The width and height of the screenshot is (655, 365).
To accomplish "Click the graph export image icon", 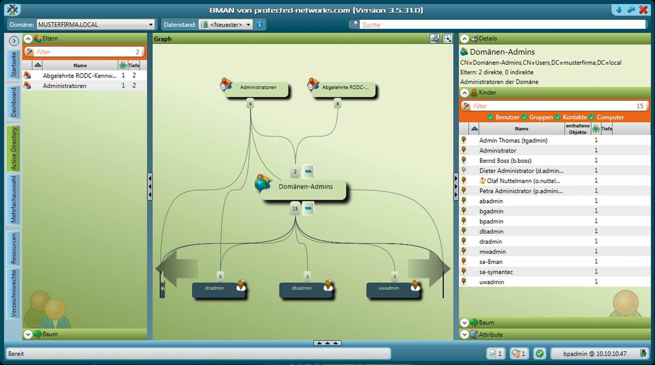I will [434, 38].
